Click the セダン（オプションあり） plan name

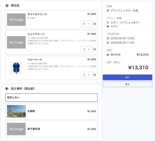click(125, 23)
